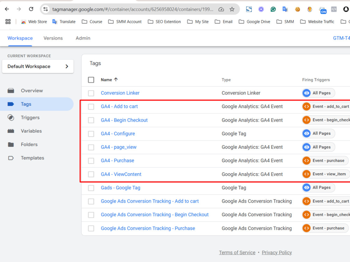
Task: Open Google Ads Conversion Tracking - Begin Checkout
Action: pos(154,214)
